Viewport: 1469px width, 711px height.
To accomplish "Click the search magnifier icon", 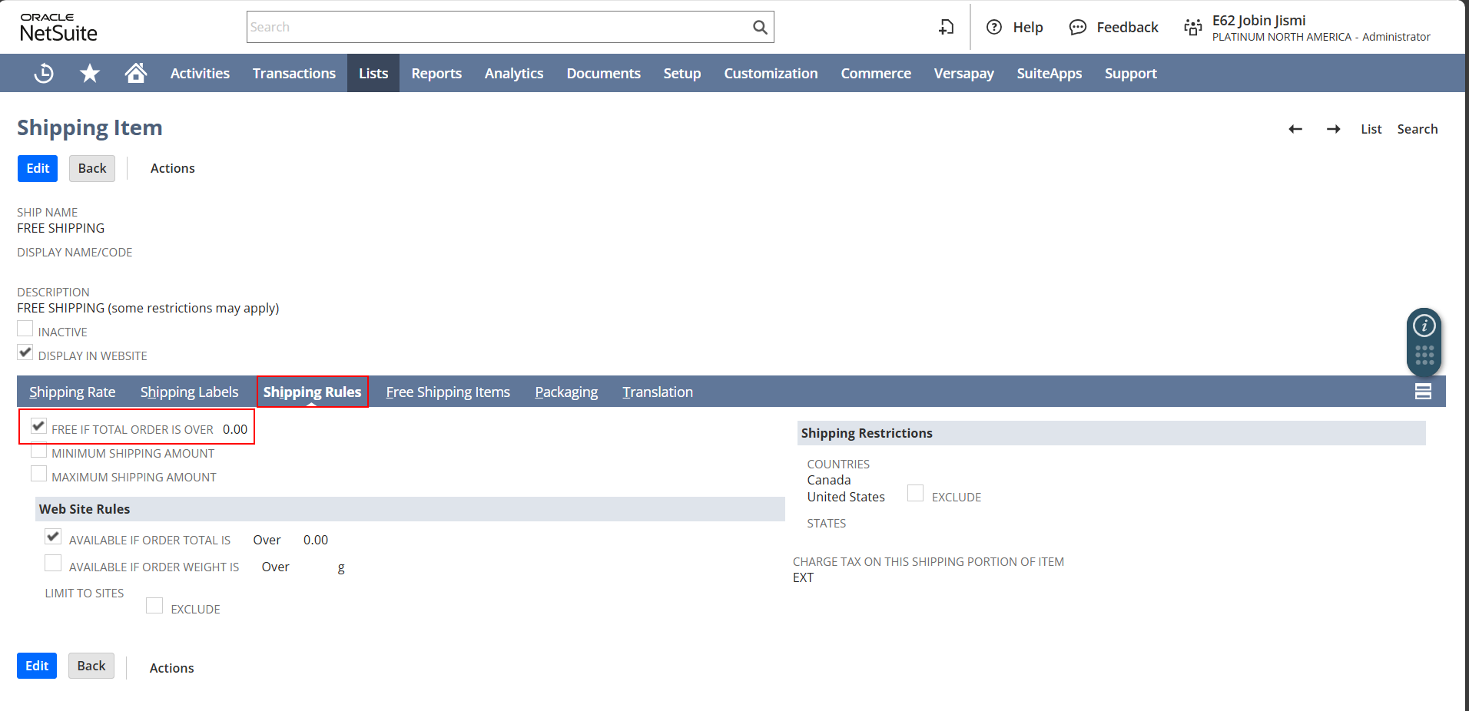I will (760, 28).
